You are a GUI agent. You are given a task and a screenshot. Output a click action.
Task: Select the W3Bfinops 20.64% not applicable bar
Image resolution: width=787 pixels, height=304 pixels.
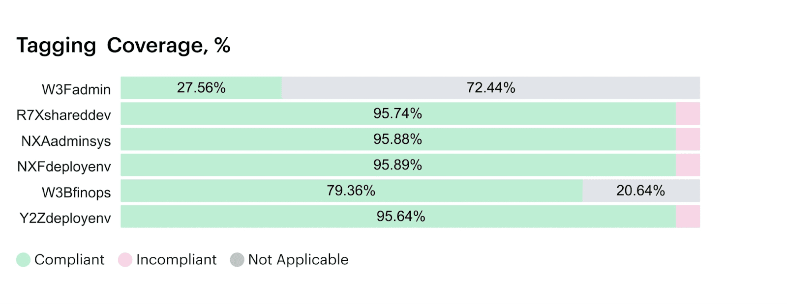[x=640, y=191]
